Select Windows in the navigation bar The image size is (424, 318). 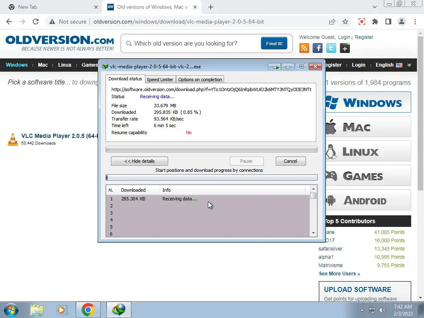pyautogui.click(x=17, y=65)
